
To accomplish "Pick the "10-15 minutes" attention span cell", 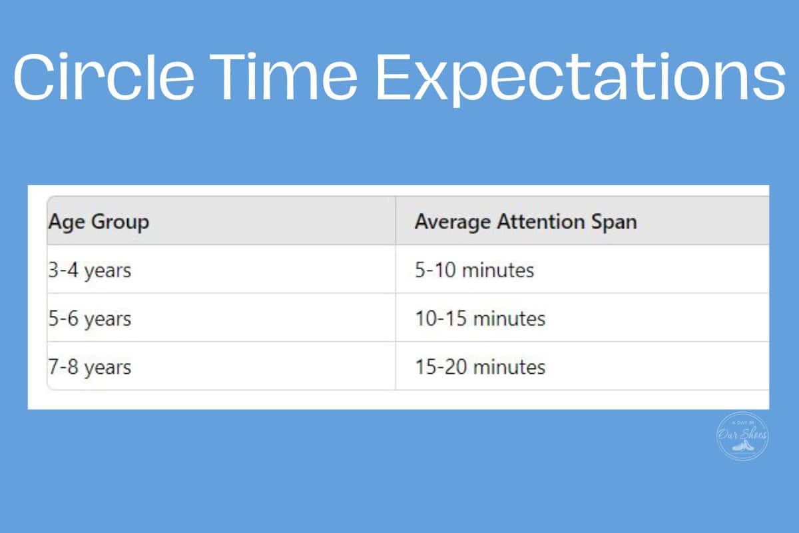I will click(x=480, y=318).
